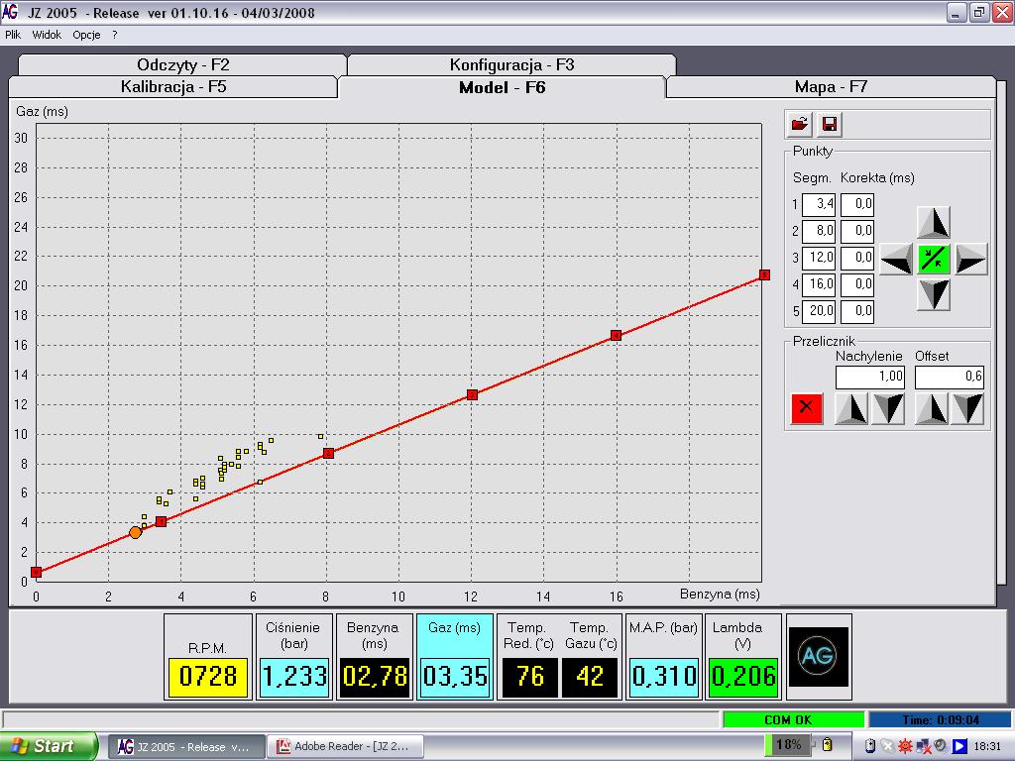
Task: Click the AG logo in the readout bar
Action: point(818,657)
